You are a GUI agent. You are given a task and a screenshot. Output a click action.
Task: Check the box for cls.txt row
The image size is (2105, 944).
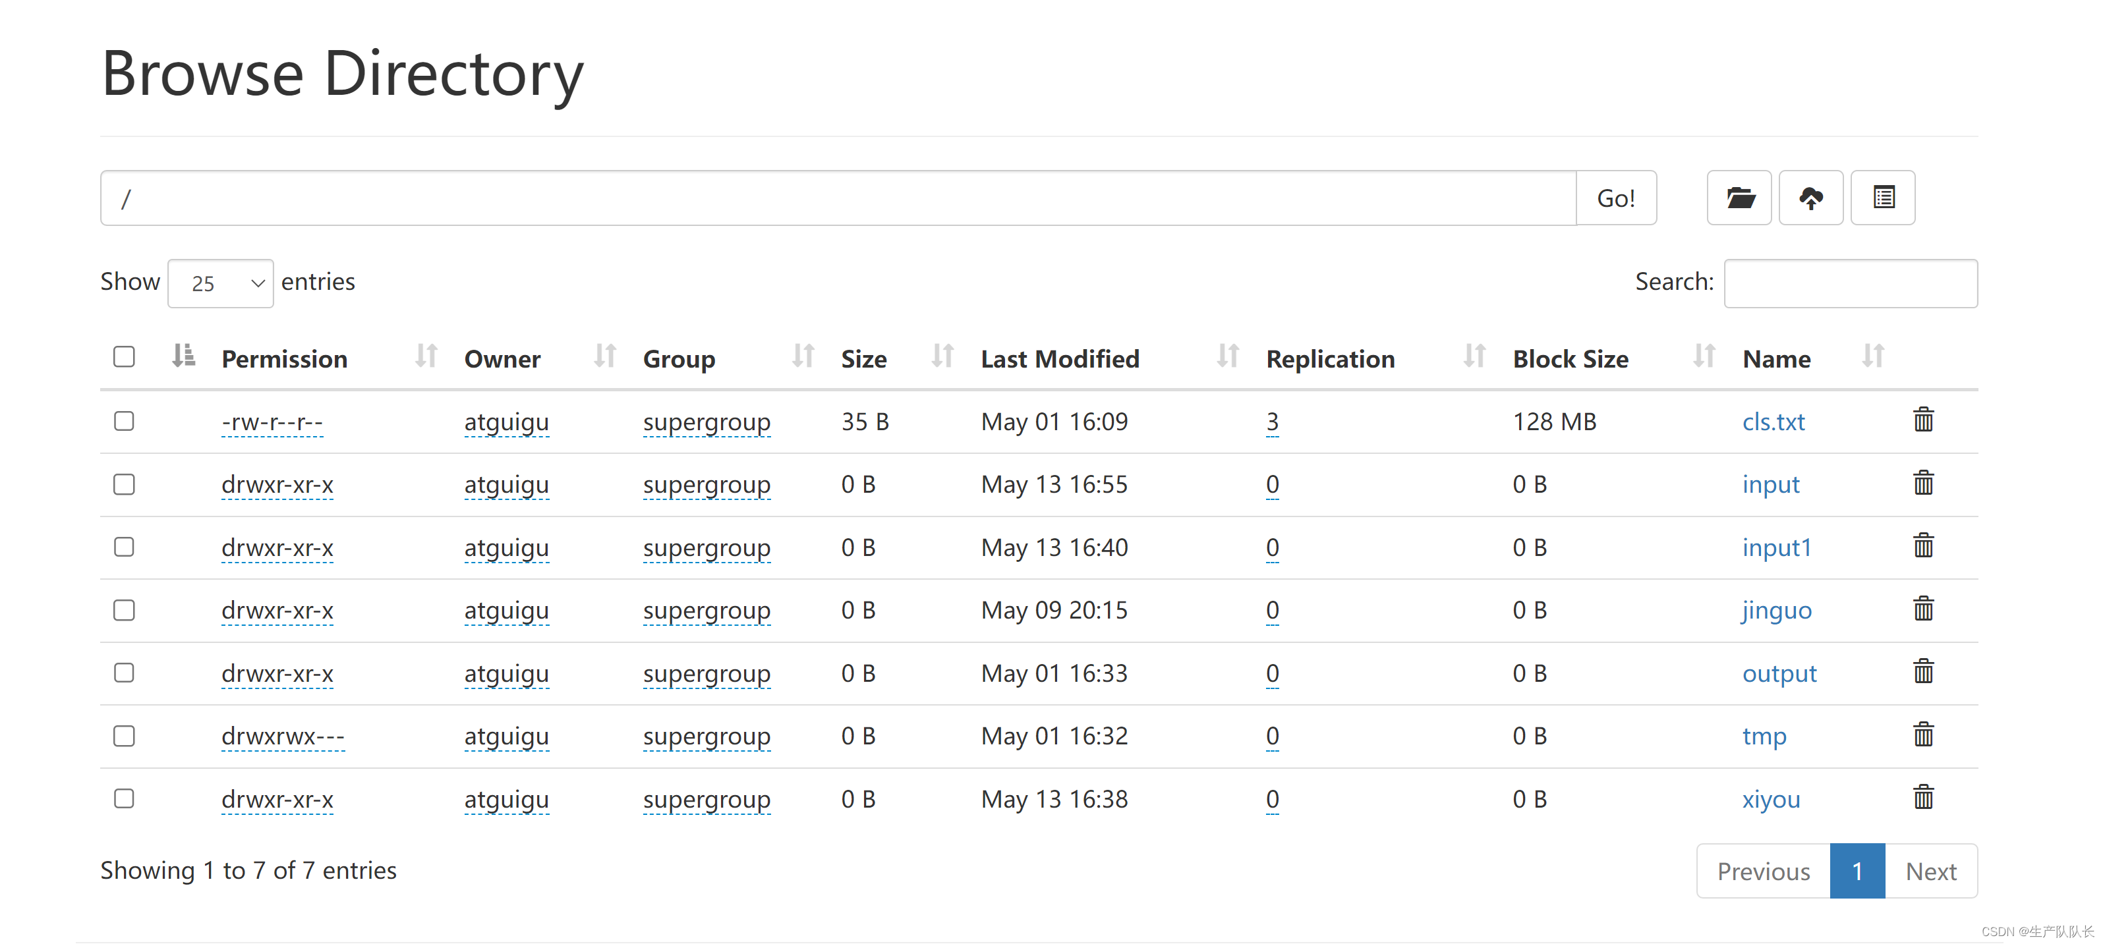tap(124, 420)
